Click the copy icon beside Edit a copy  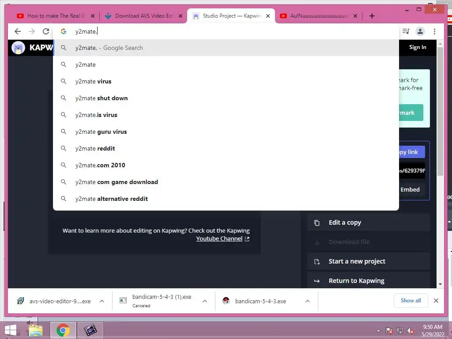point(317,223)
